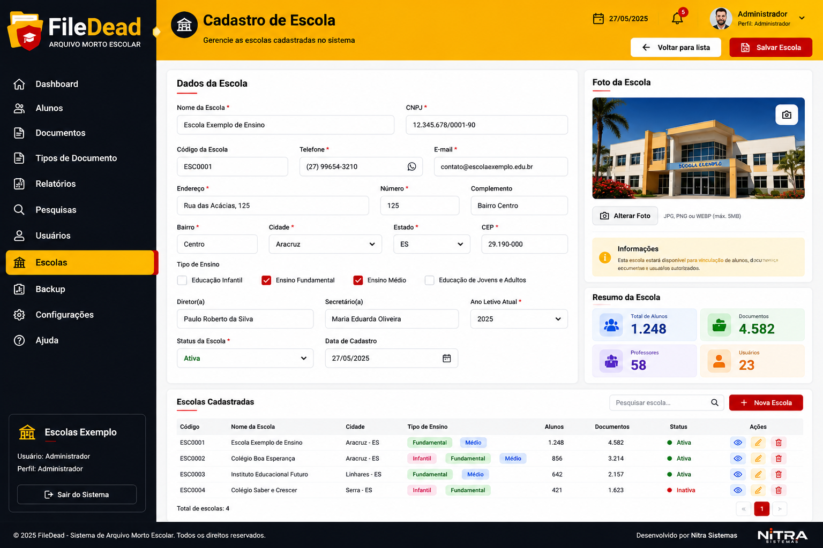This screenshot has width=823, height=548.
Task: Click the Nitra Sistemas logo in footer
Action: coord(782,536)
